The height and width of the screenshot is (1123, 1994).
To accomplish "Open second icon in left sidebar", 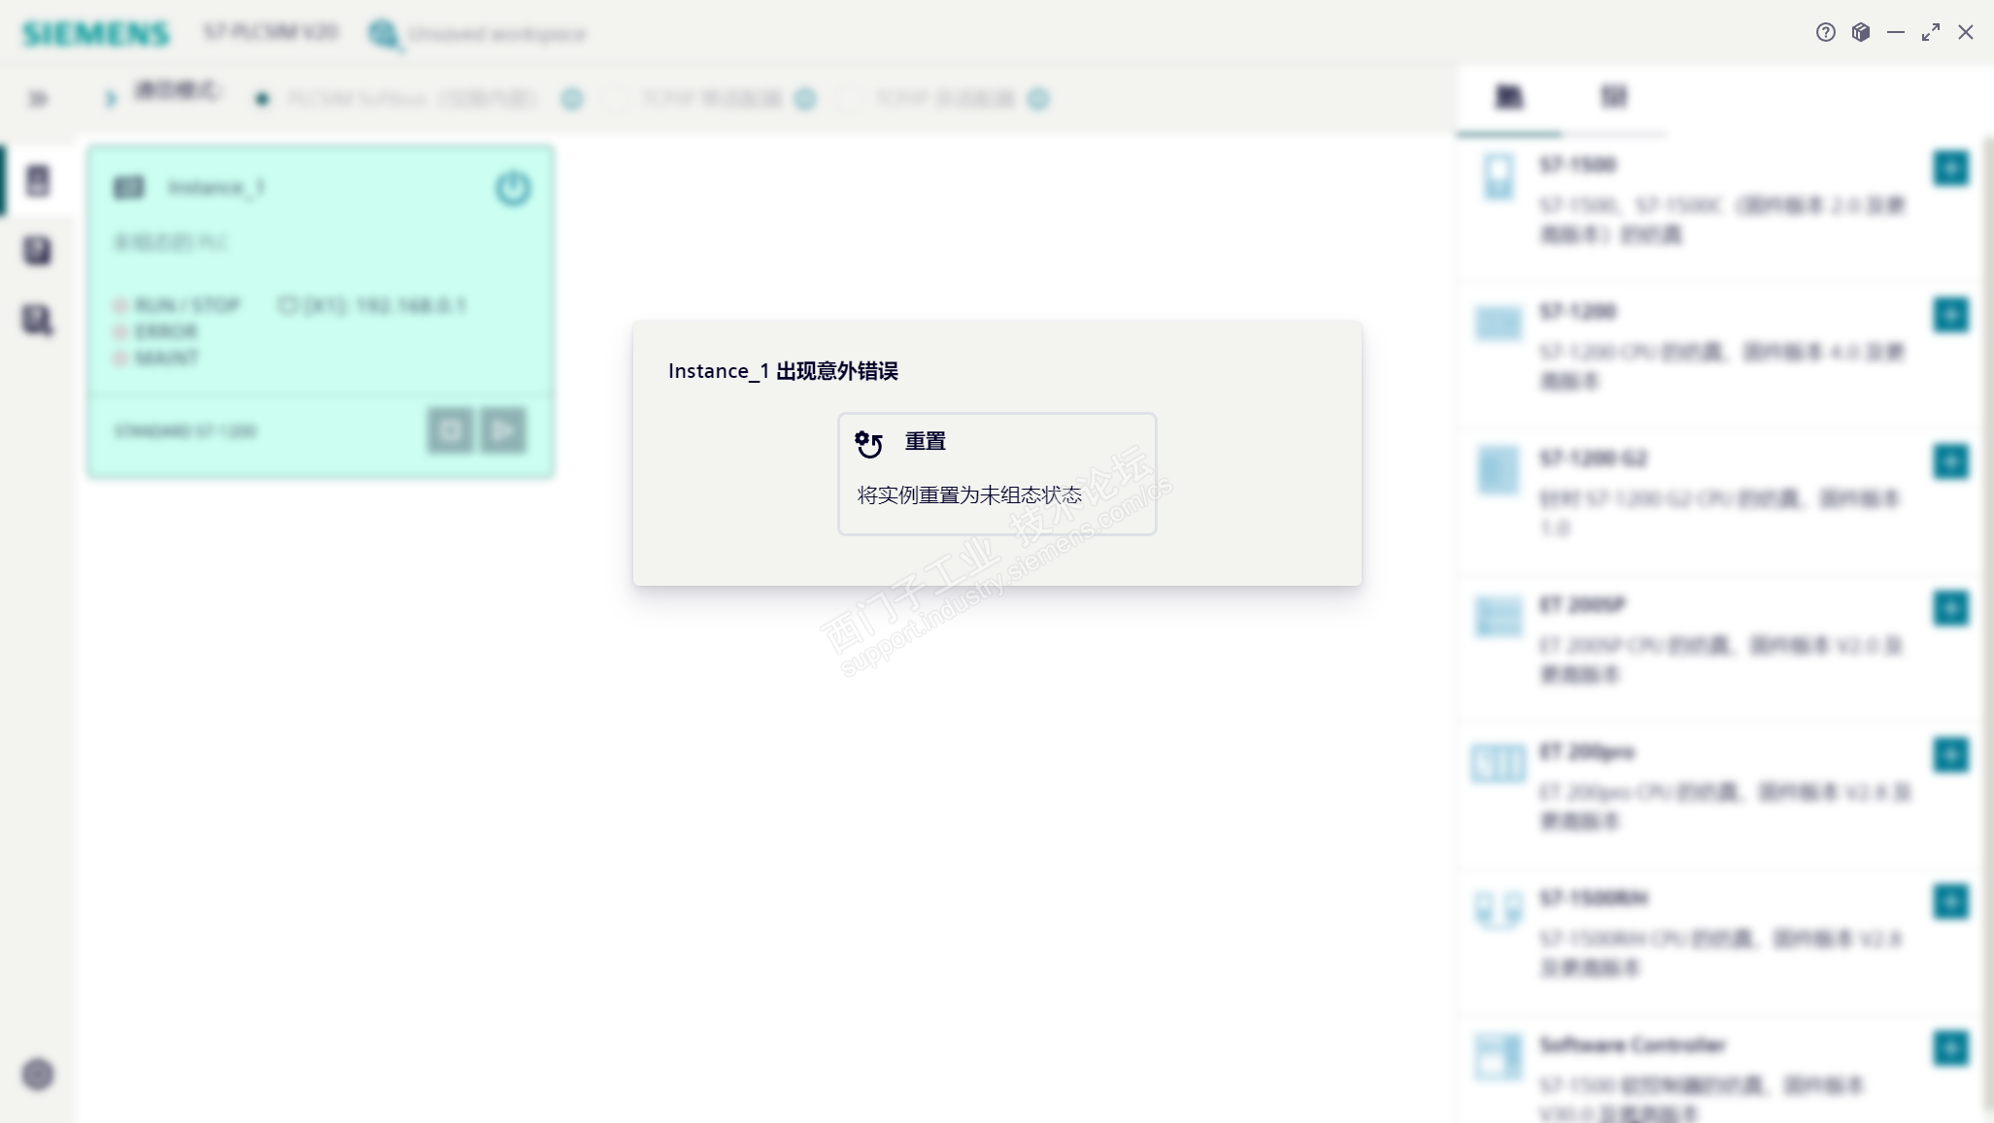I will coord(38,251).
